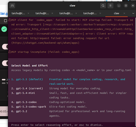Close the fourth taichu tab

click(100, 13)
